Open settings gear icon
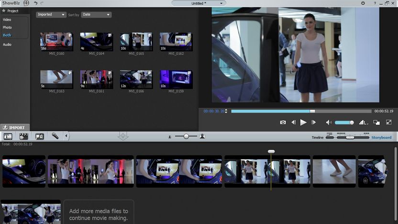The height and width of the screenshot is (224, 398). tap(363, 3)
